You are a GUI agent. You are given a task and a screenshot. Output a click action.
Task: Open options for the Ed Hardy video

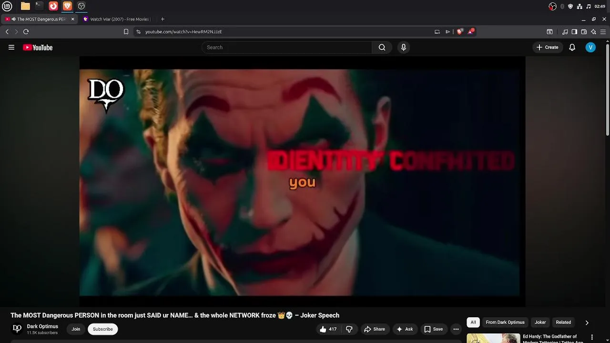coord(593,338)
